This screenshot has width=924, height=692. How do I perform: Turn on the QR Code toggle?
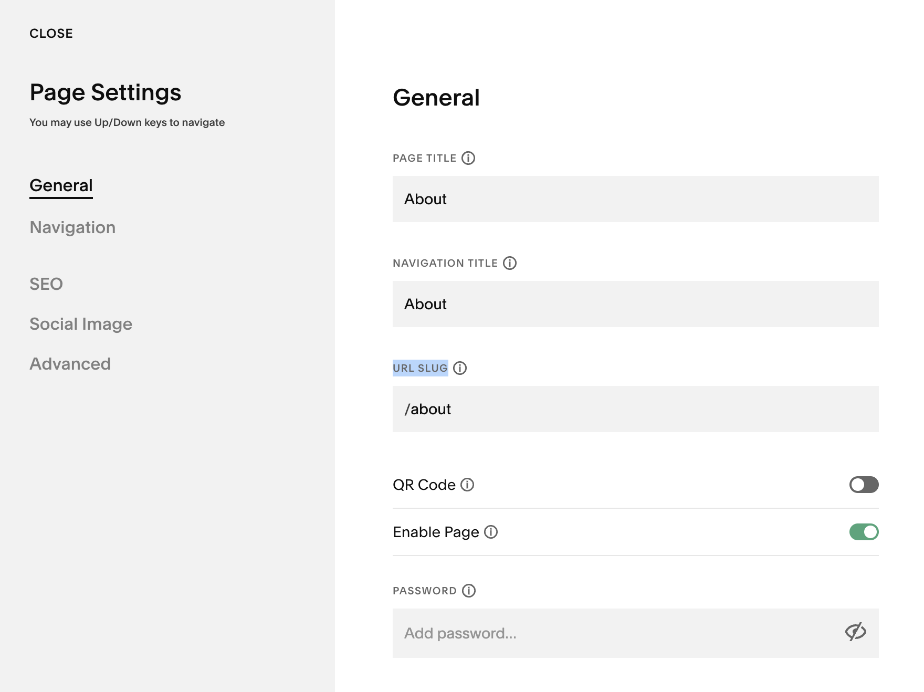click(864, 485)
